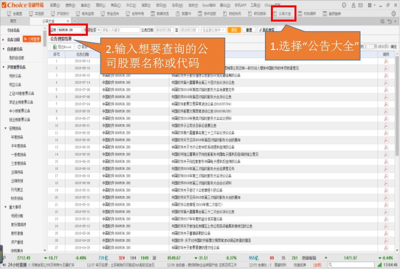This screenshot has width=400, height=269.
Task: Open the 自选股 toolbar icon
Action: tap(36, 14)
